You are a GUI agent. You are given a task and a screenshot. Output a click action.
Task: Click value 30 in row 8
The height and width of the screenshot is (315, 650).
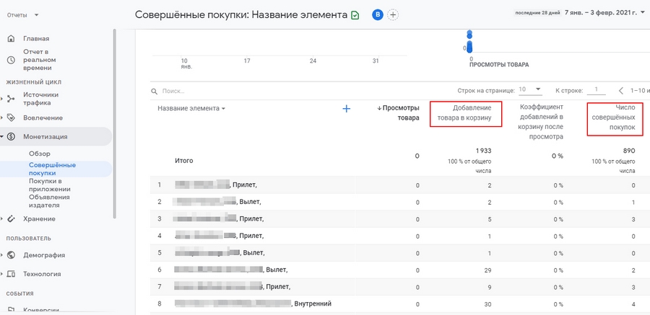pos(488,304)
